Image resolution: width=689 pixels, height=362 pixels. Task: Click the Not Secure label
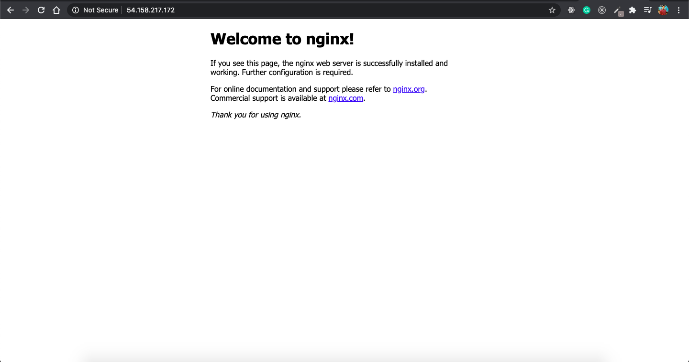pyautogui.click(x=100, y=10)
